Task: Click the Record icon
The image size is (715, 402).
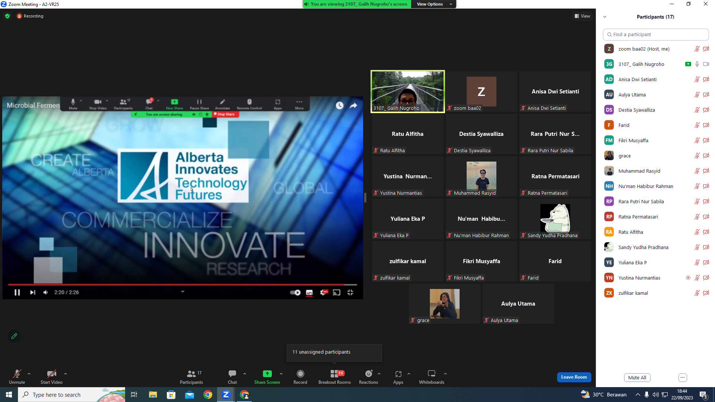Action: [x=300, y=374]
